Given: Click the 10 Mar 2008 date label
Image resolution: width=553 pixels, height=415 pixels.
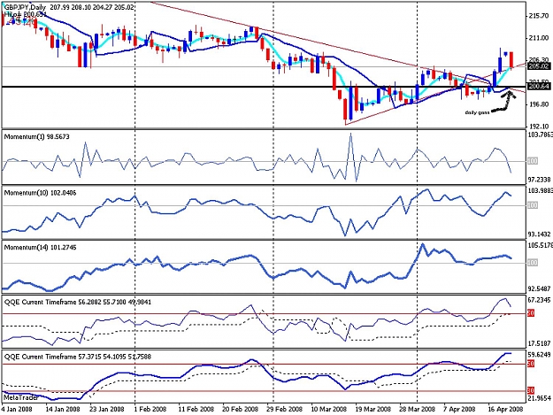Looking at the screenshot, I should point(329,409).
